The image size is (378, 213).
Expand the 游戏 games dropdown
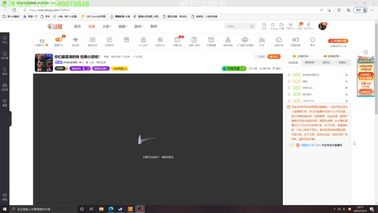pos(138,27)
